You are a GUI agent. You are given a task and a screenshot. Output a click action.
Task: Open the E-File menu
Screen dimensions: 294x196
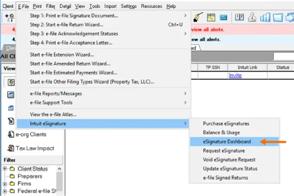click(x=24, y=6)
